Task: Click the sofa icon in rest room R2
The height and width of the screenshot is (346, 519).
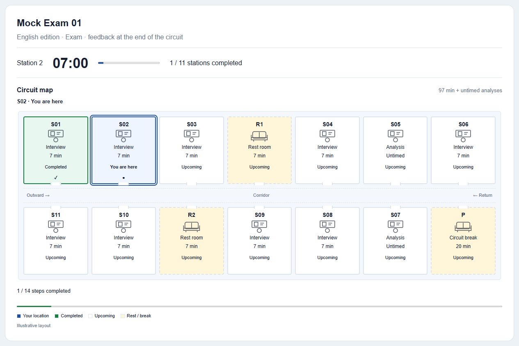Action: point(192,226)
